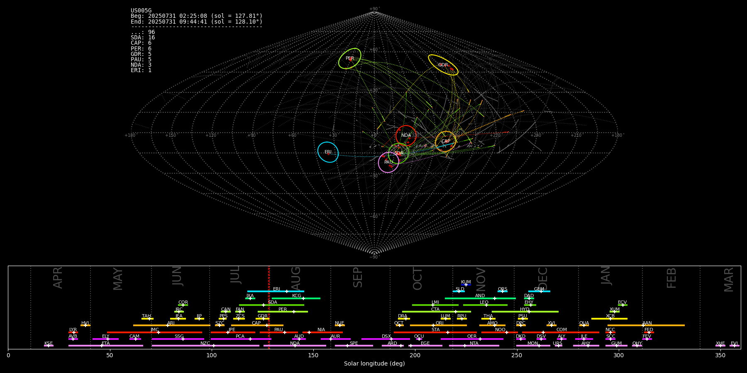Click the 'PER: 6' count in legend

tap(141, 48)
